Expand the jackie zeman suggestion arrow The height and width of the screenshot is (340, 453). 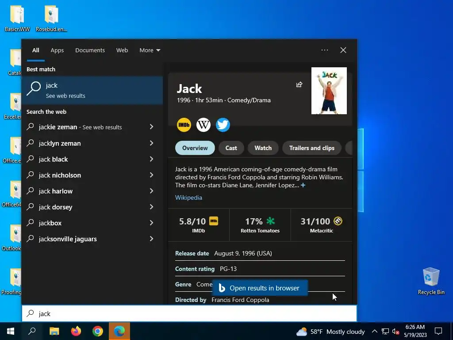(x=151, y=127)
